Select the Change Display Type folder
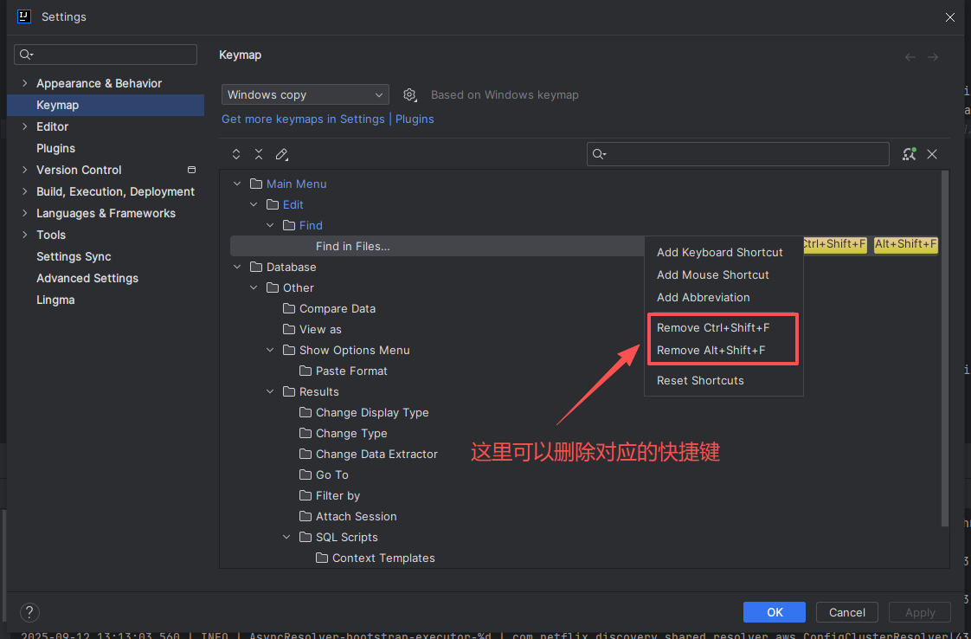Image resolution: width=971 pixels, height=639 pixels. coord(371,413)
